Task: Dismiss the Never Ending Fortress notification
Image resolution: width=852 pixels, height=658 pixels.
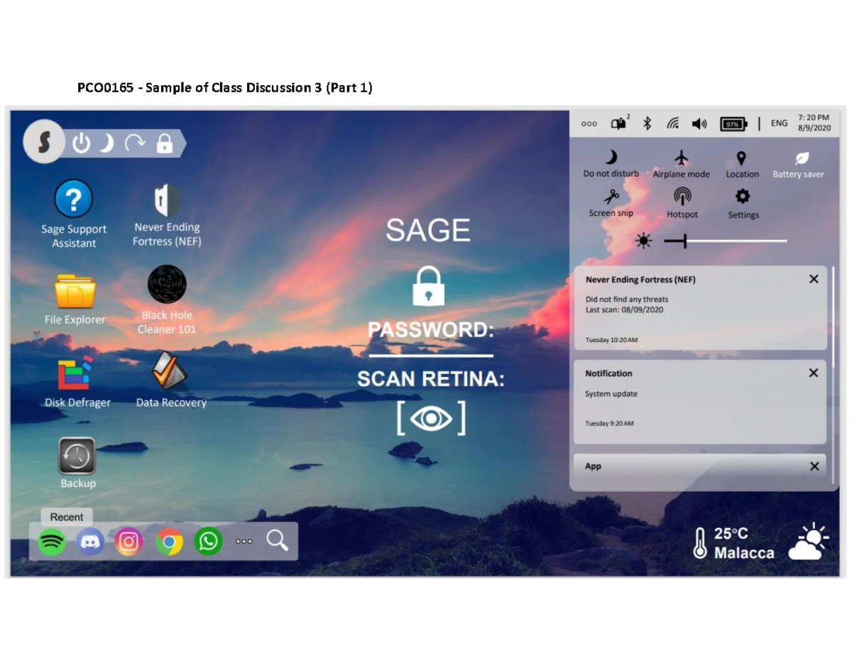Action: coord(814,279)
